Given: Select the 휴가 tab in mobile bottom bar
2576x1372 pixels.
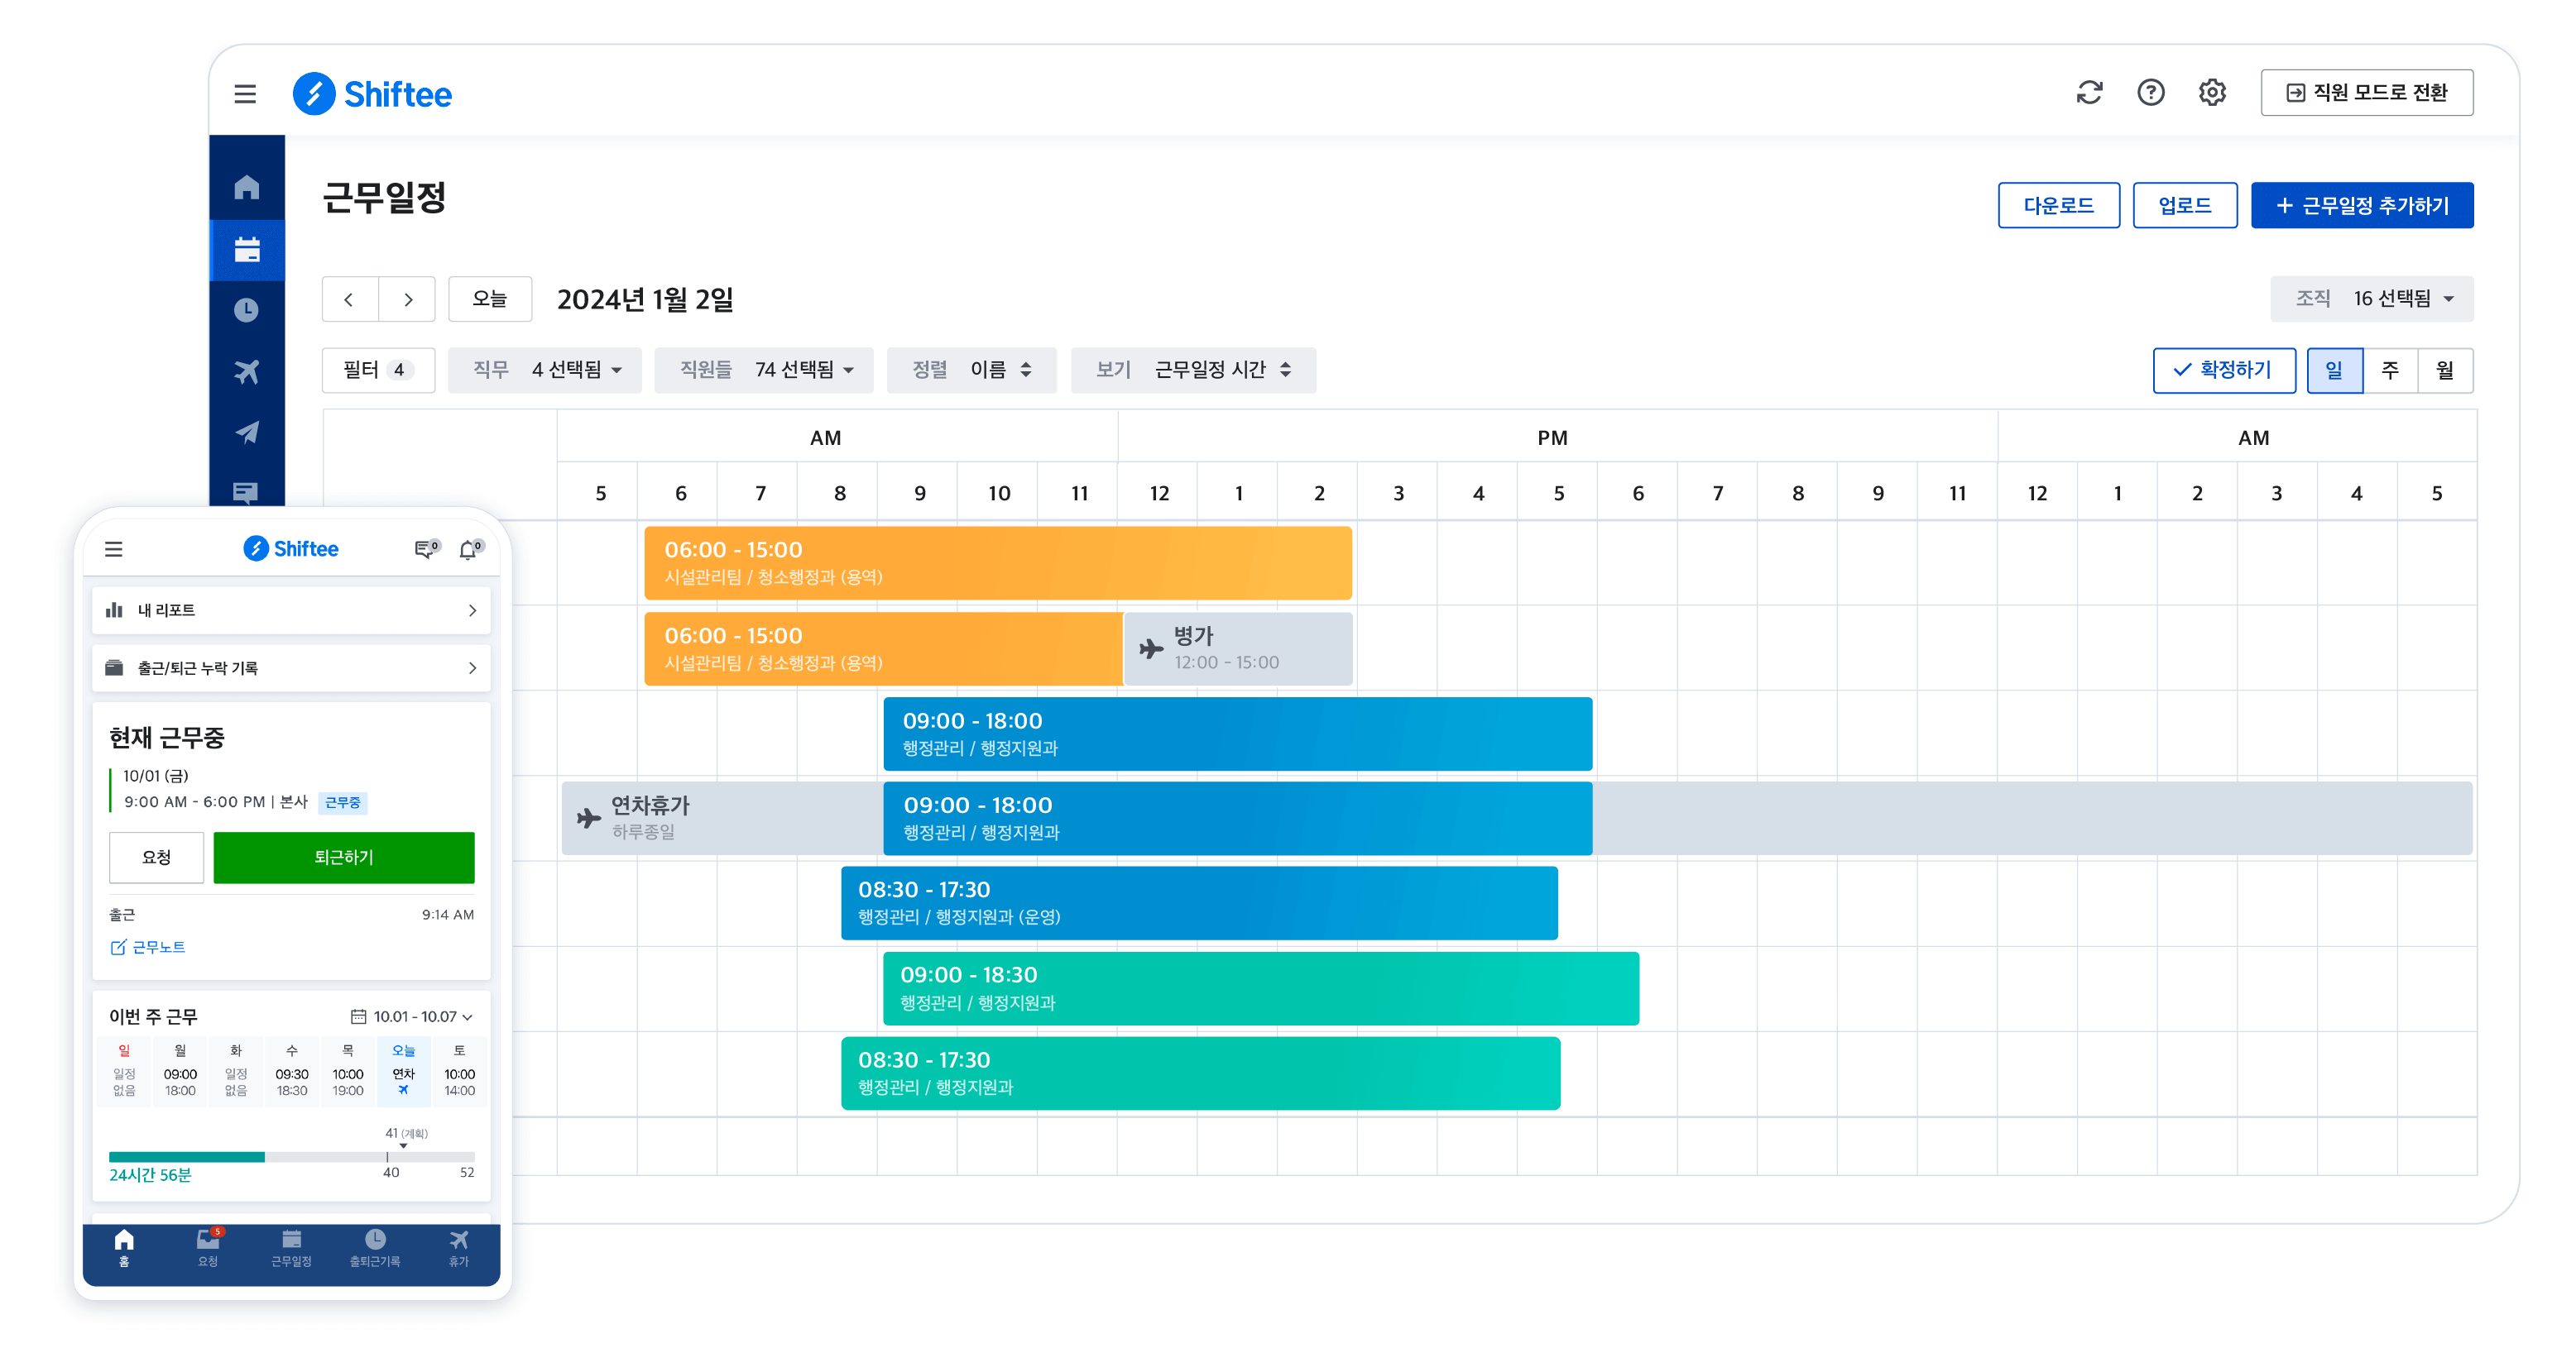Looking at the screenshot, I should click(x=458, y=1248).
